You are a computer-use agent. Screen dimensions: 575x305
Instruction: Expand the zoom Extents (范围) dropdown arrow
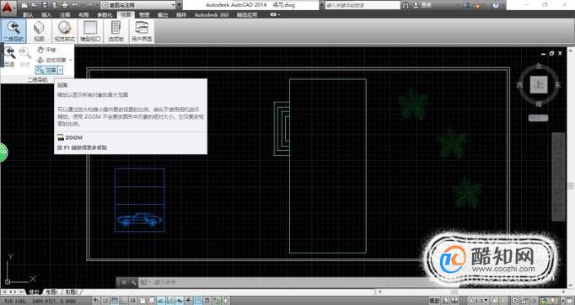[61, 70]
